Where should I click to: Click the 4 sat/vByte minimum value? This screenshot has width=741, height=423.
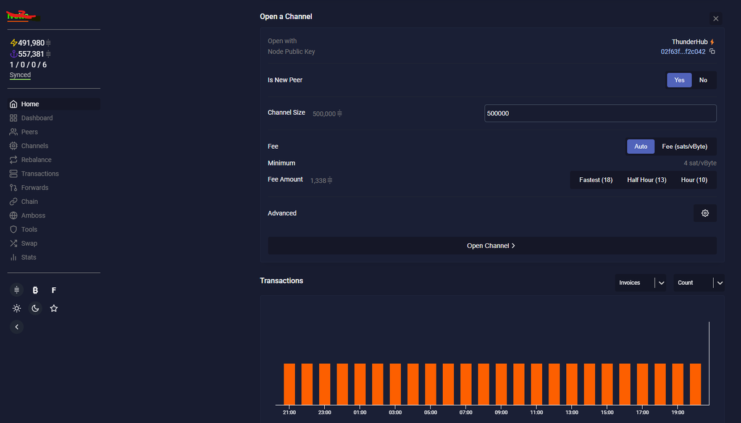coord(700,163)
